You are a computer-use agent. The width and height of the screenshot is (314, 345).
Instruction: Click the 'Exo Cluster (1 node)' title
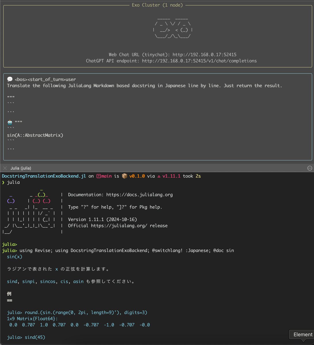coord(157,5)
